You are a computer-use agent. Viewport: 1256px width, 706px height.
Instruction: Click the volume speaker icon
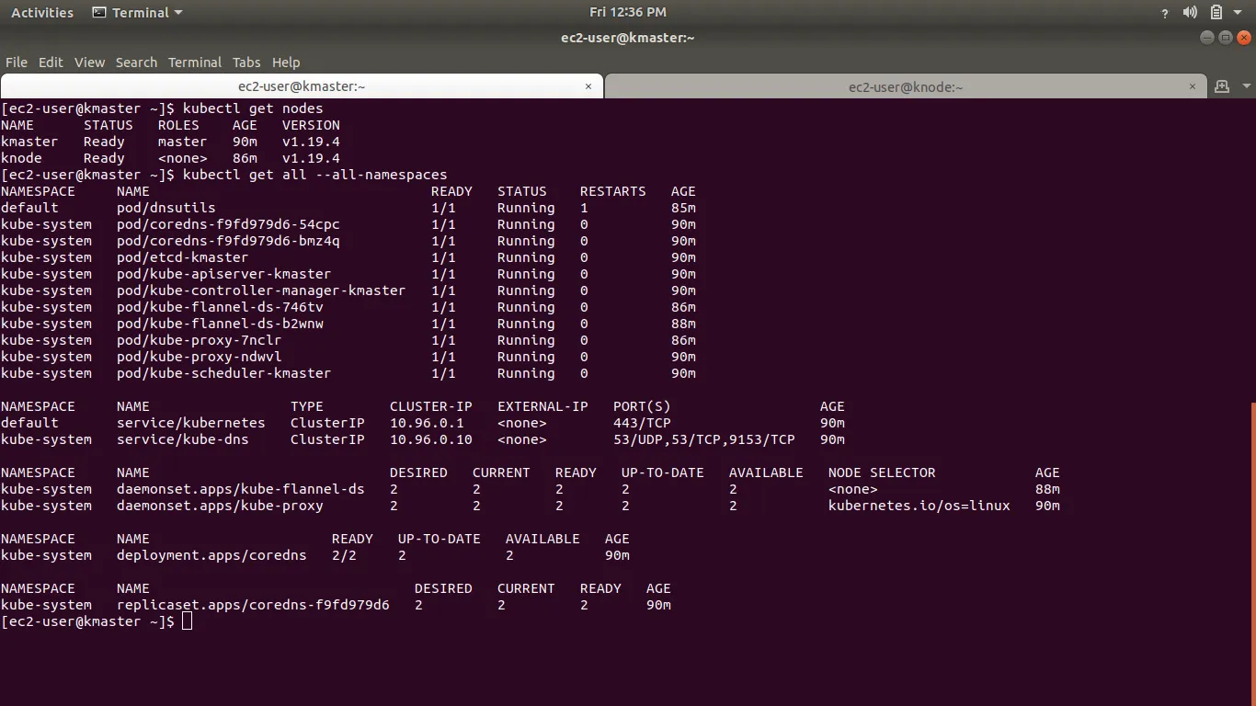coord(1190,13)
